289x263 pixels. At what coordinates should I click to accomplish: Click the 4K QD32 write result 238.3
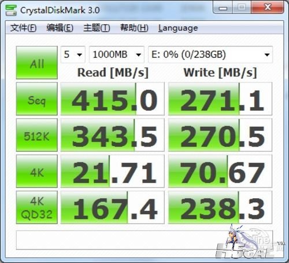click(220, 207)
